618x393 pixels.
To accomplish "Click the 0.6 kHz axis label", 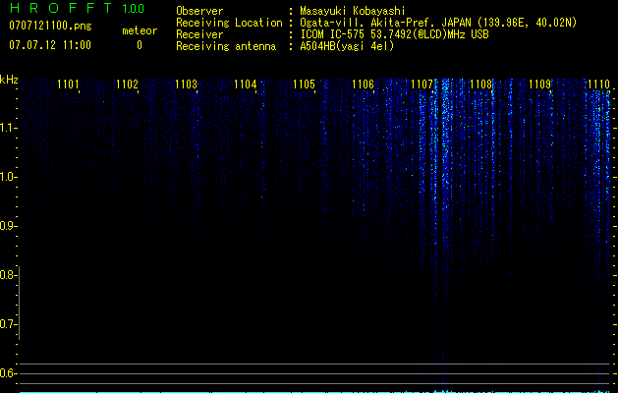I will coord(7,373).
